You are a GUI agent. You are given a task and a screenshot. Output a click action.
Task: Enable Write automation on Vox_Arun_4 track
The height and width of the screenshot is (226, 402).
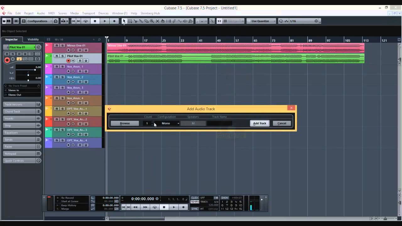tap(86, 103)
